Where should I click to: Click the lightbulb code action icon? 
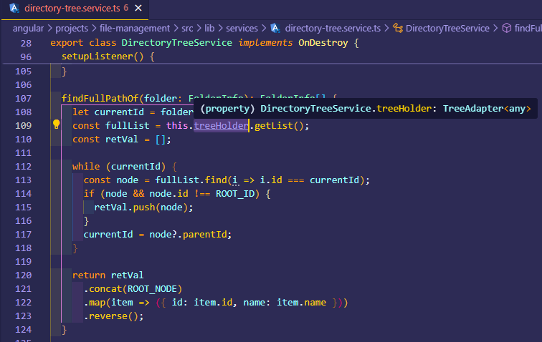[56, 125]
